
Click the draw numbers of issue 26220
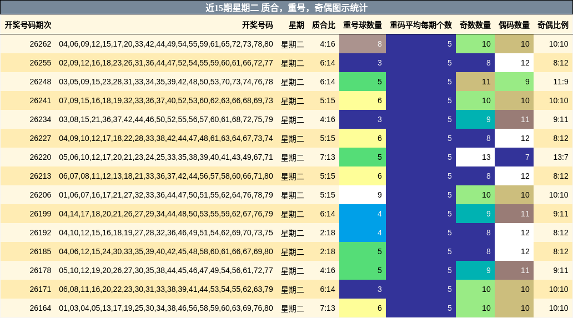coord(166,157)
